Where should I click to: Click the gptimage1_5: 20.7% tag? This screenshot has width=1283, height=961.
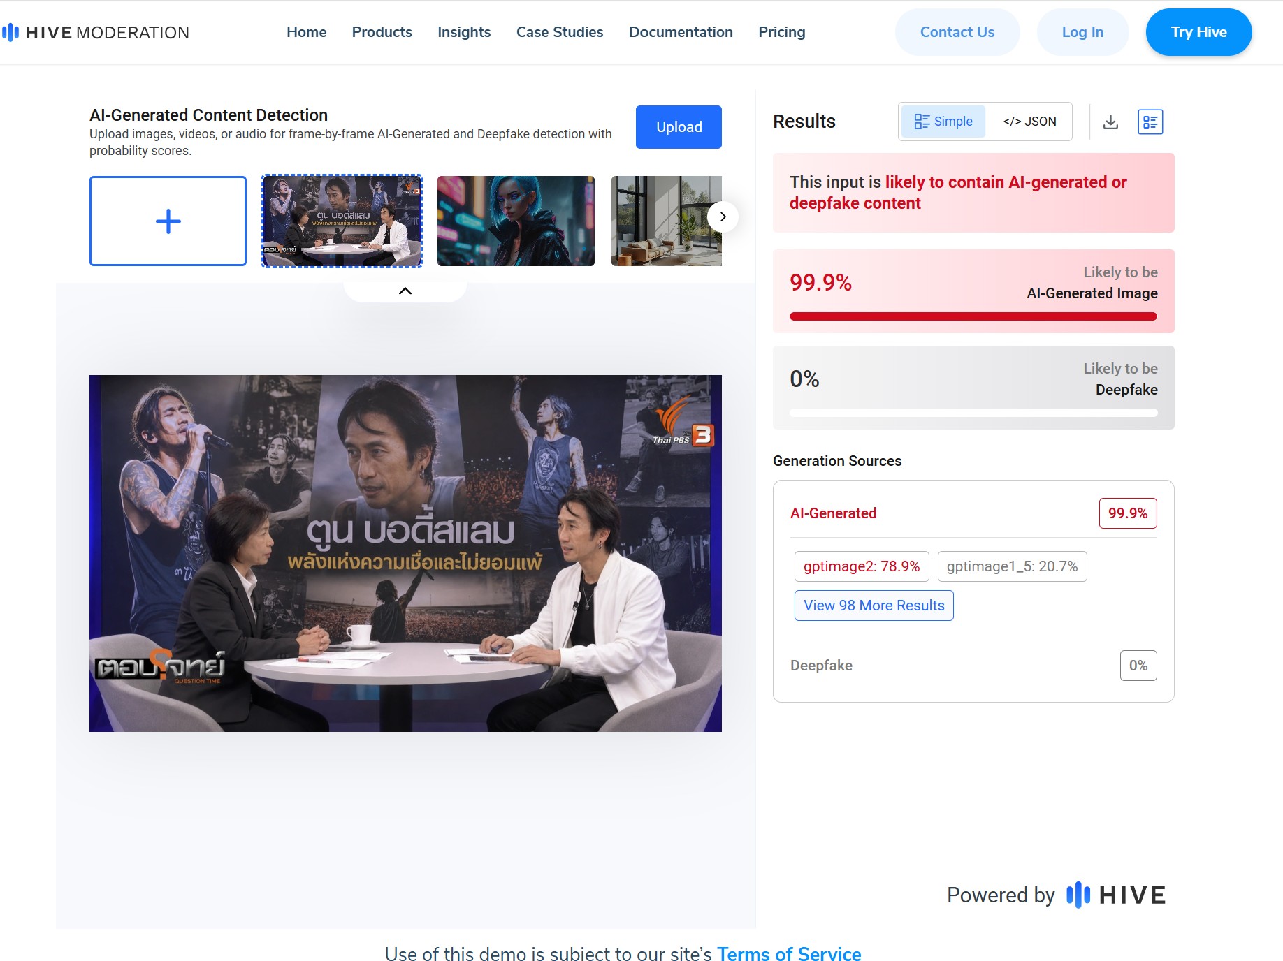(1012, 566)
